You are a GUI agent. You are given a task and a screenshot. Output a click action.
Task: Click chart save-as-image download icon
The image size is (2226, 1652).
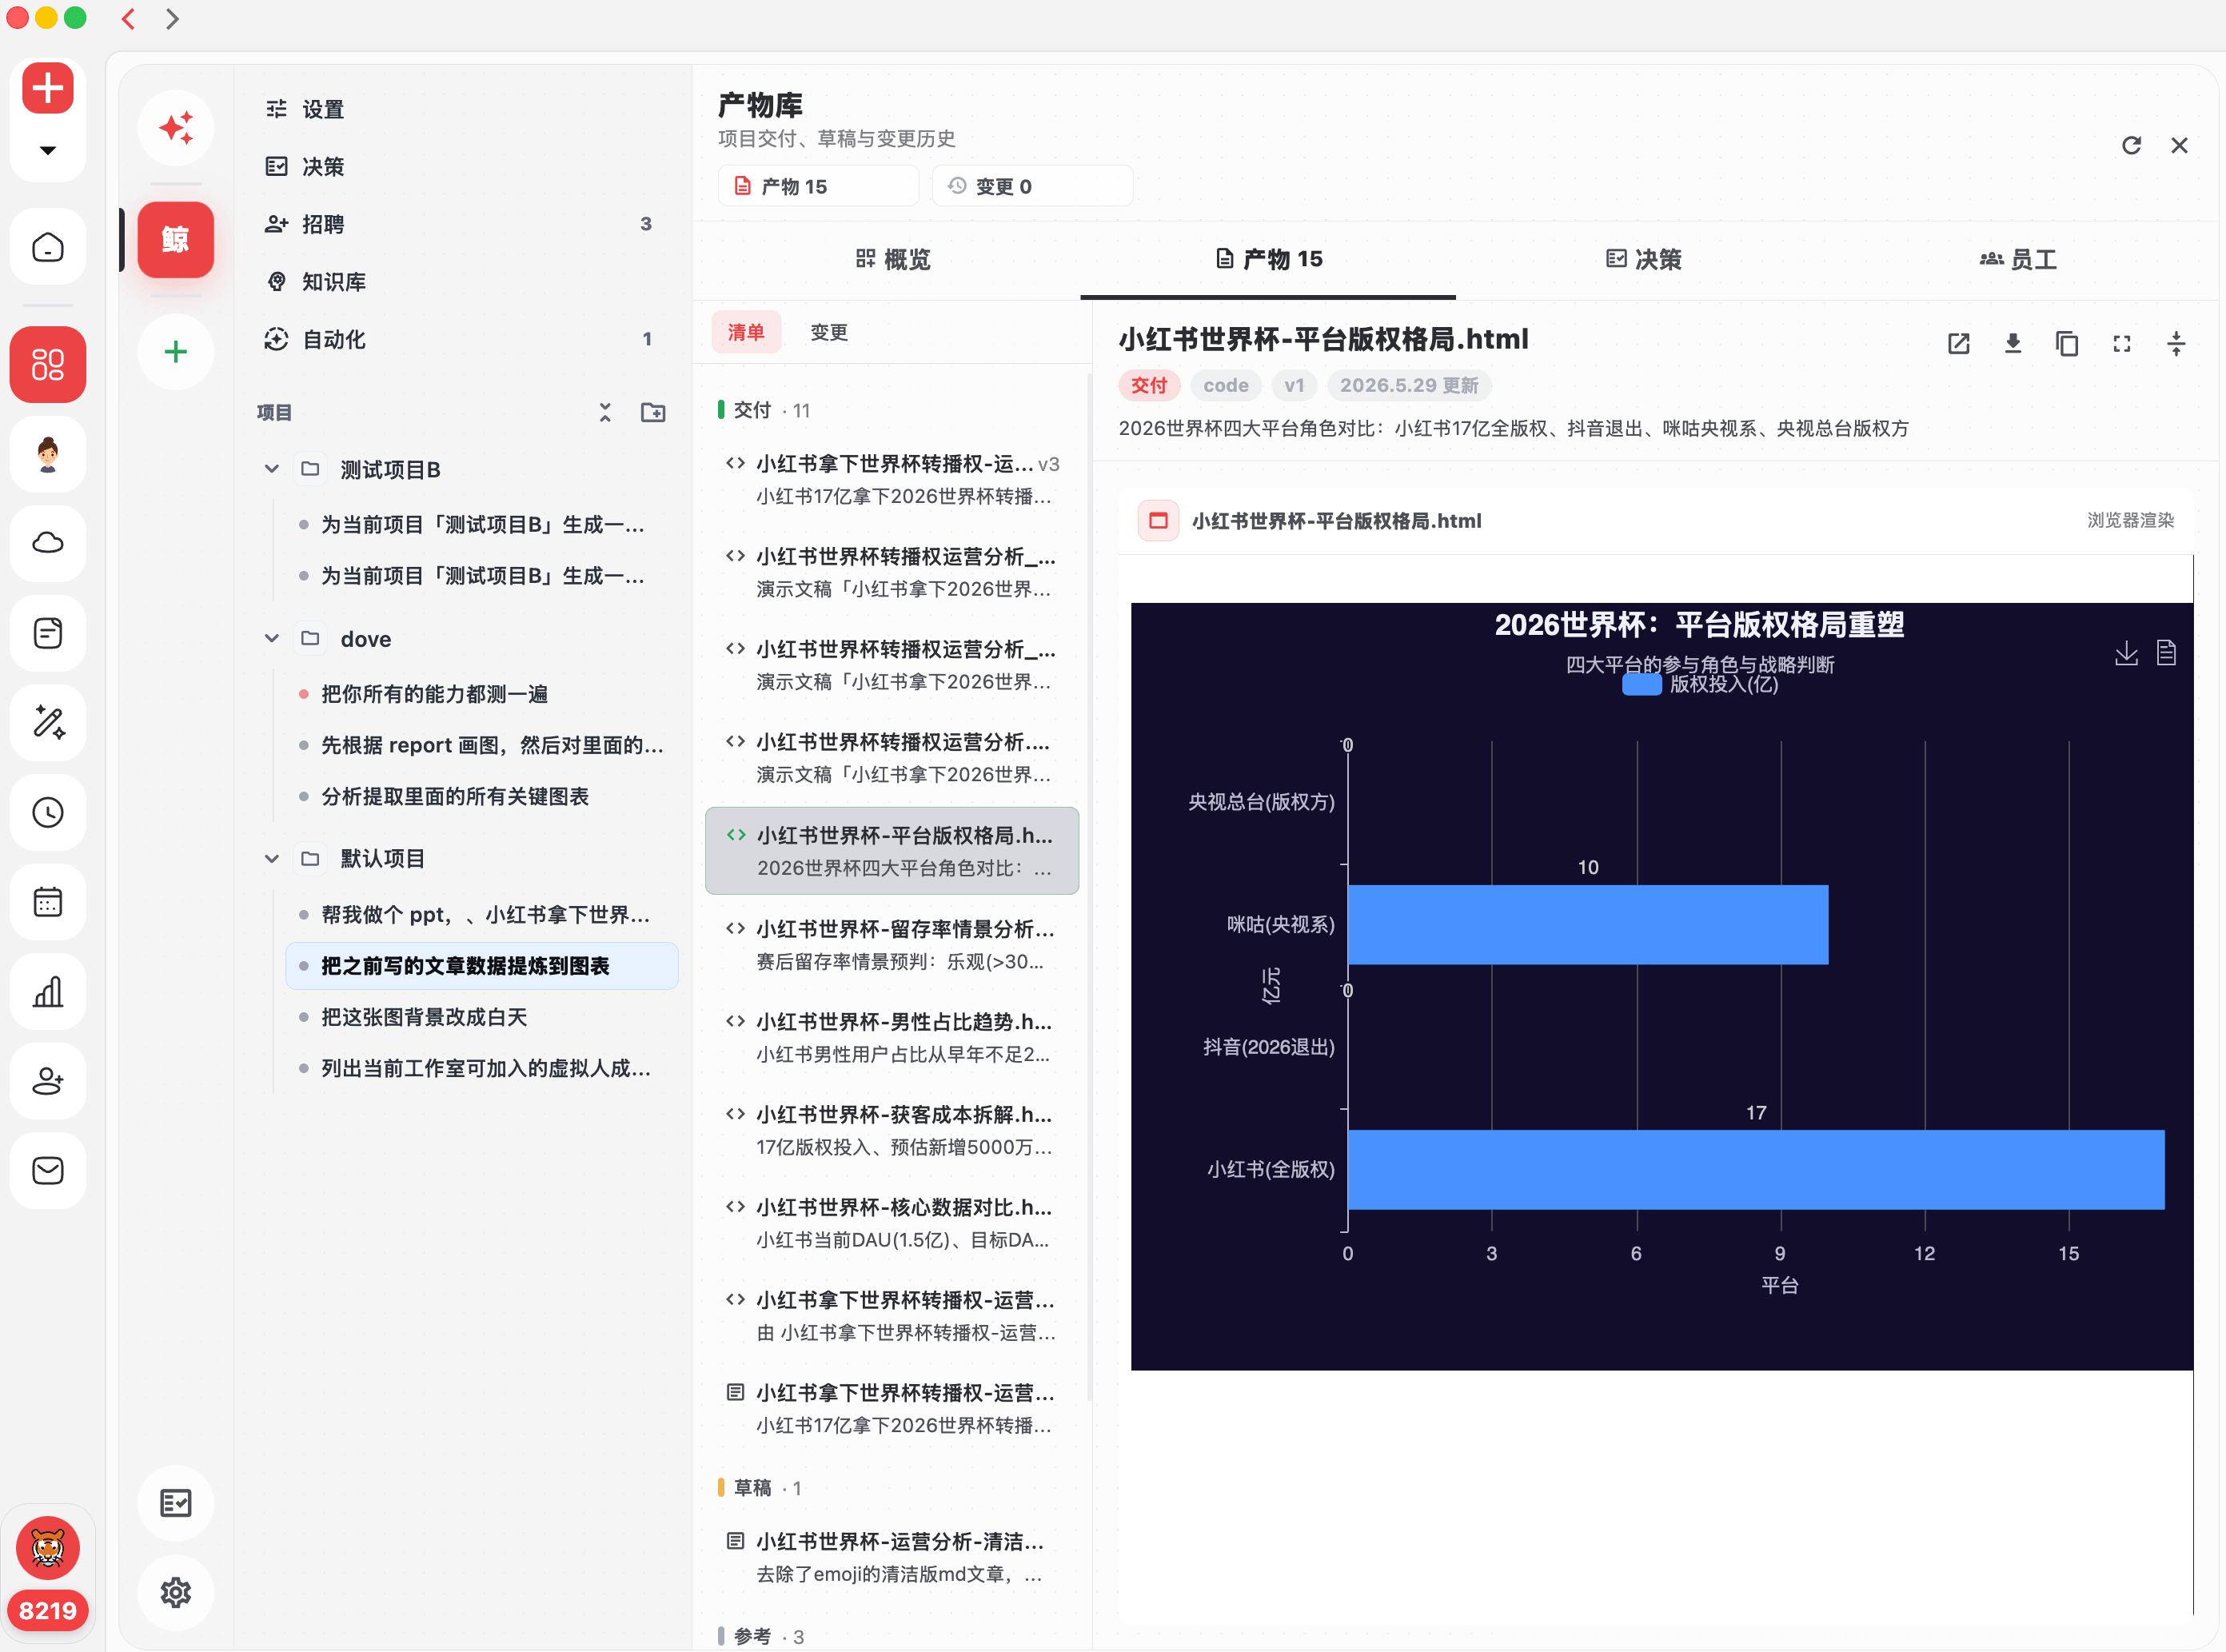pos(2126,654)
